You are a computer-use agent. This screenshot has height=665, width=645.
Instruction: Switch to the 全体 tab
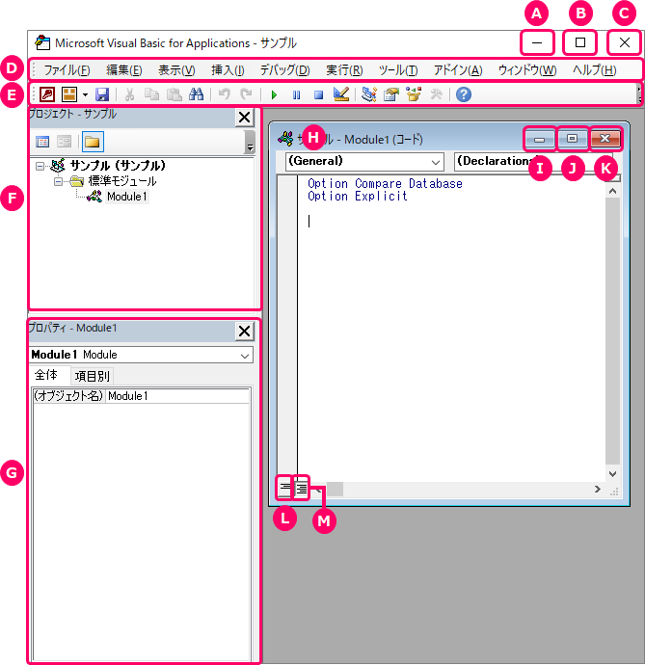[x=46, y=375]
